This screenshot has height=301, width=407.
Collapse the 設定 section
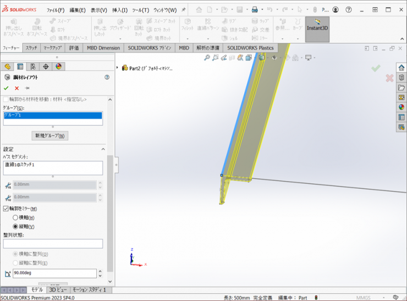pos(103,149)
